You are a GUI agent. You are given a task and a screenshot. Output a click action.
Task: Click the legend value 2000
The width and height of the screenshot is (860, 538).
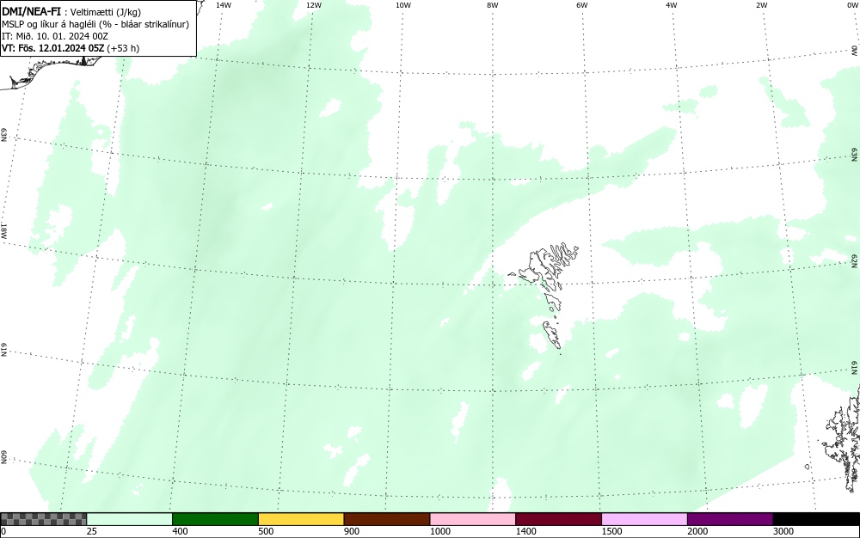point(697,531)
